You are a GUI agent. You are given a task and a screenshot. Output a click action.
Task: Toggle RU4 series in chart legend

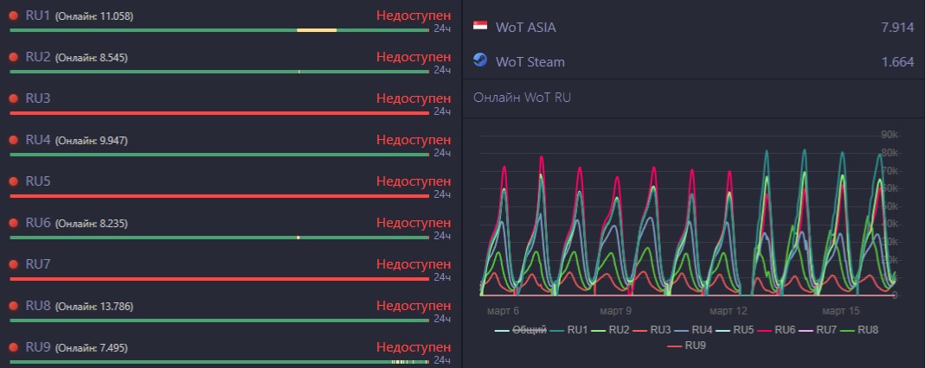[x=693, y=330]
